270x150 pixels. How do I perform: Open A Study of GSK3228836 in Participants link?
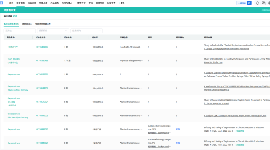[x=235, y=115]
